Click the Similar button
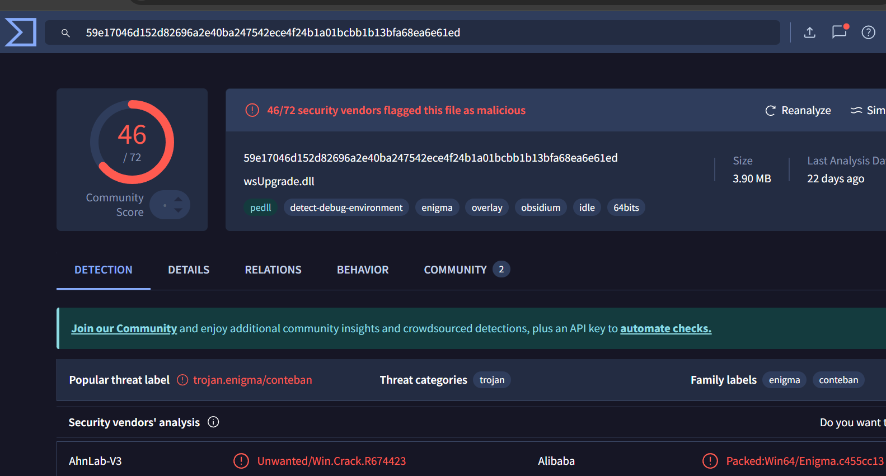The image size is (886, 476). point(868,111)
